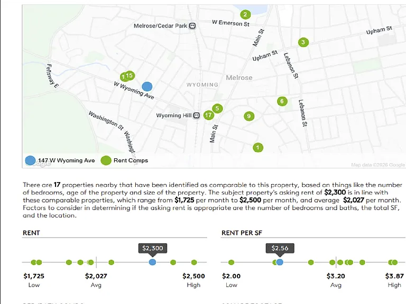Screen dimensions: 406x304
Task: Click the $2,500 high rent dot
Action: tap(194, 262)
